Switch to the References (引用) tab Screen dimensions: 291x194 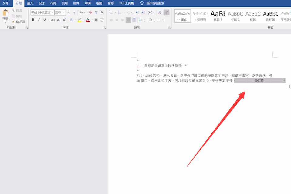point(65,3)
